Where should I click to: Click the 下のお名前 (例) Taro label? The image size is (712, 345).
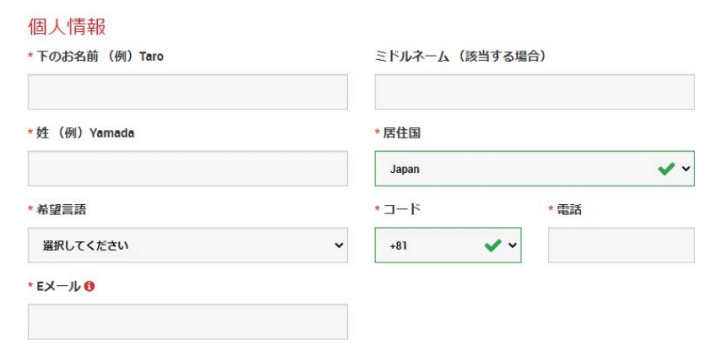100,57
